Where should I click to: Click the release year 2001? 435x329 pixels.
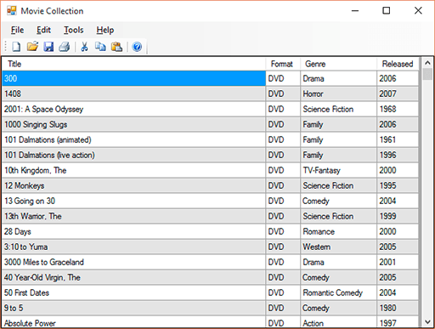point(398,262)
